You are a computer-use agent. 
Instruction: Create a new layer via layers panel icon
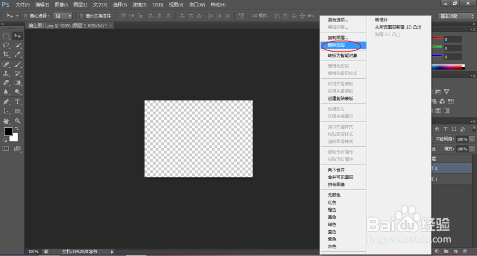click(456, 251)
